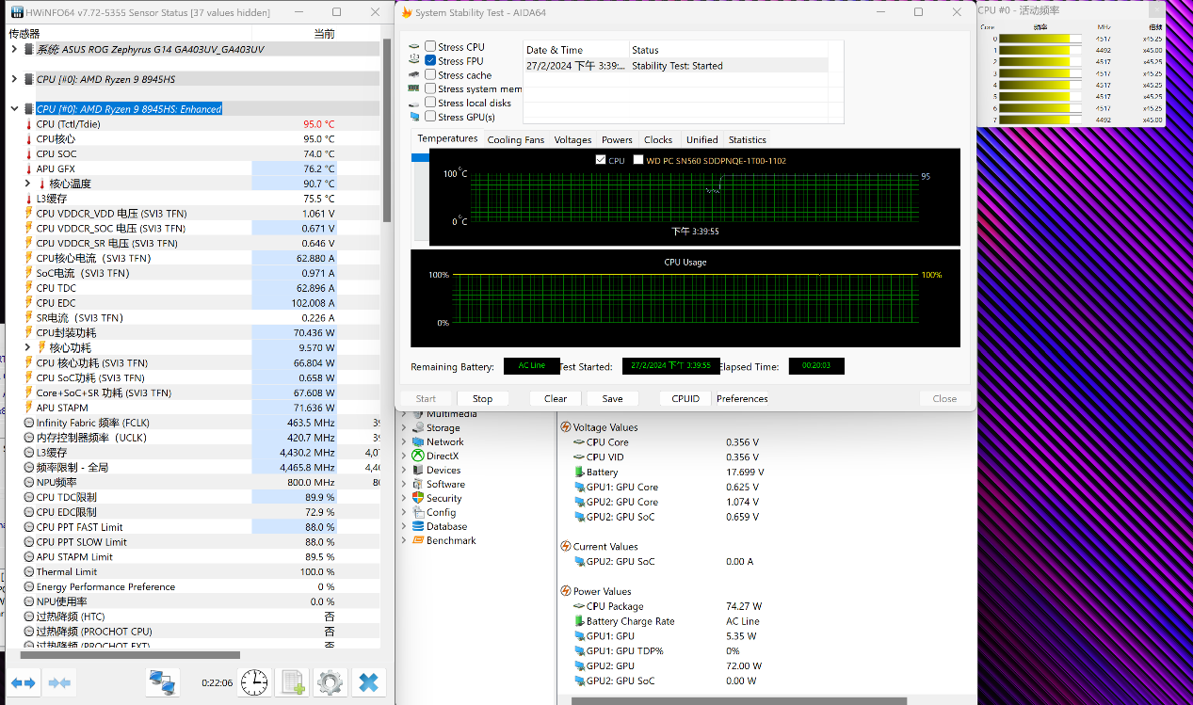Viewport: 1193px width, 705px height.
Task: Click Database icon in AIDA64 tree
Action: pos(418,526)
